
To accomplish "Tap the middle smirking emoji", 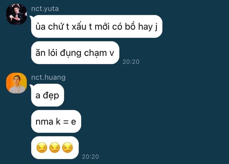I will click(55, 148).
